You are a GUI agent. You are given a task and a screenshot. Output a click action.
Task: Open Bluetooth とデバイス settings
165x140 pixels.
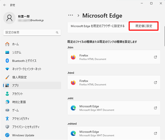coord(32,61)
